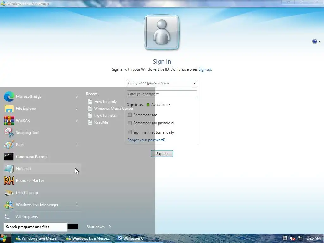
Task: Open Windows Live Messenger Start menu icon
Action: (9, 205)
